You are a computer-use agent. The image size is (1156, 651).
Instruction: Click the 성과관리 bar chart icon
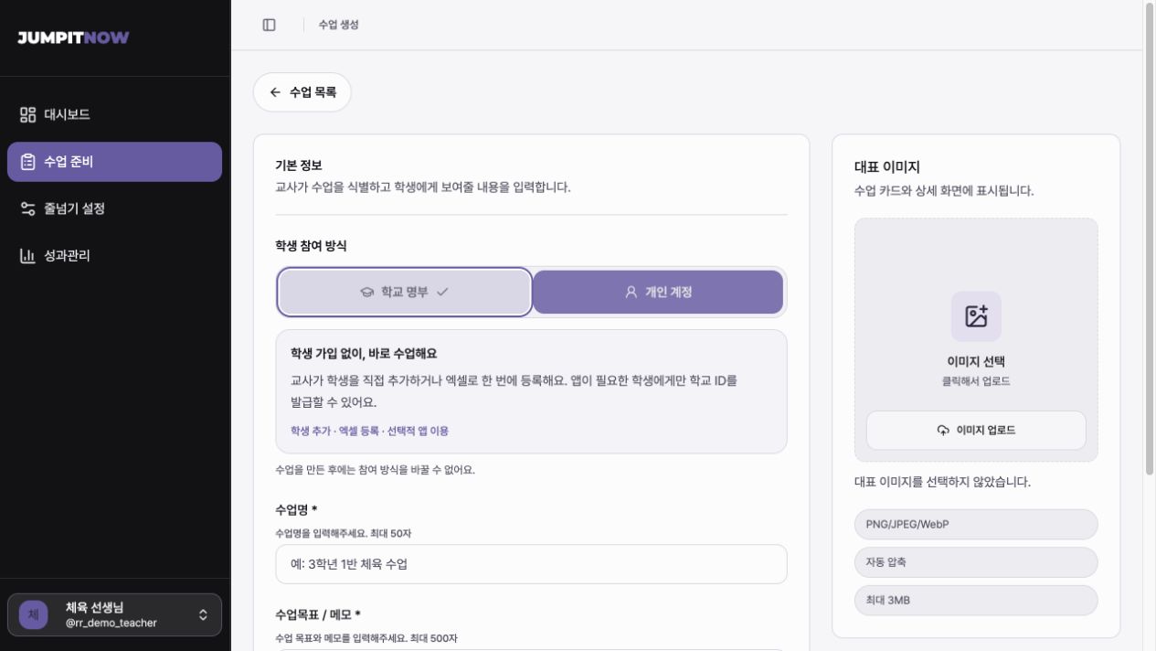pyautogui.click(x=27, y=255)
